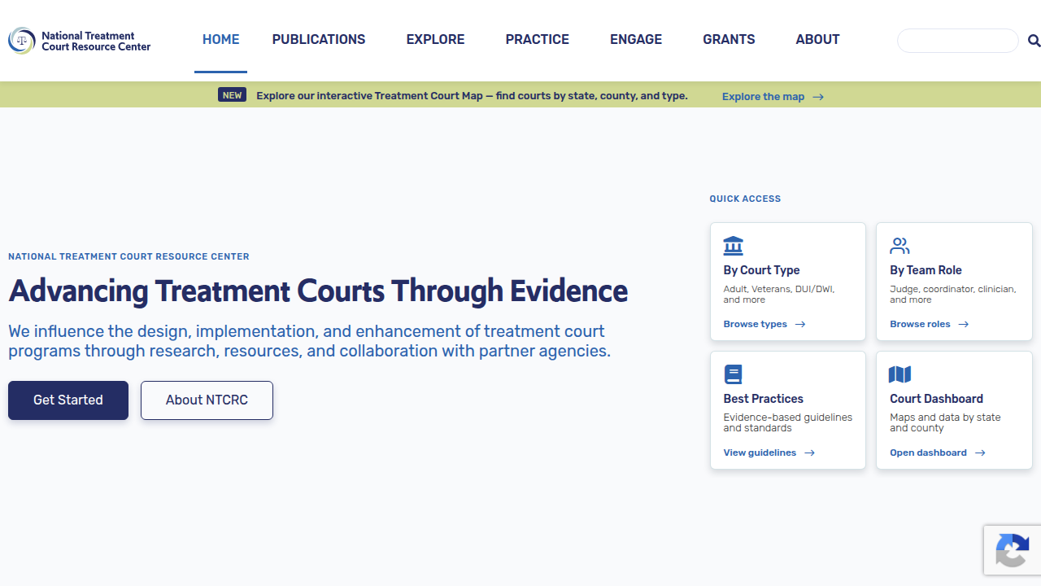This screenshot has width=1041, height=586.
Task: Follow the Open dashboard link
Action: pyautogui.click(x=938, y=453)
